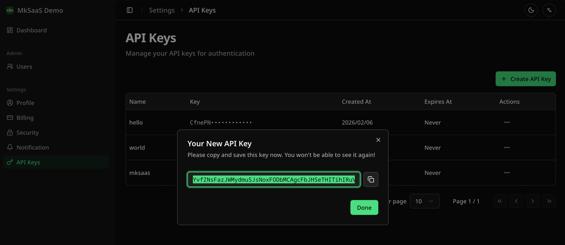The image size is (565, 245).
Task: Click Done in the API key dialog
Action: pyautogui.click(x=364, y=207)
